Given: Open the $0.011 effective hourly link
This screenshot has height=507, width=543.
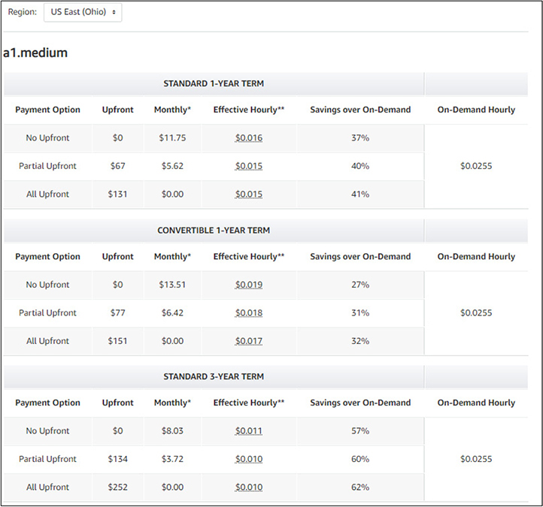Looking at the screenshot, I should [x=249, y=431].
